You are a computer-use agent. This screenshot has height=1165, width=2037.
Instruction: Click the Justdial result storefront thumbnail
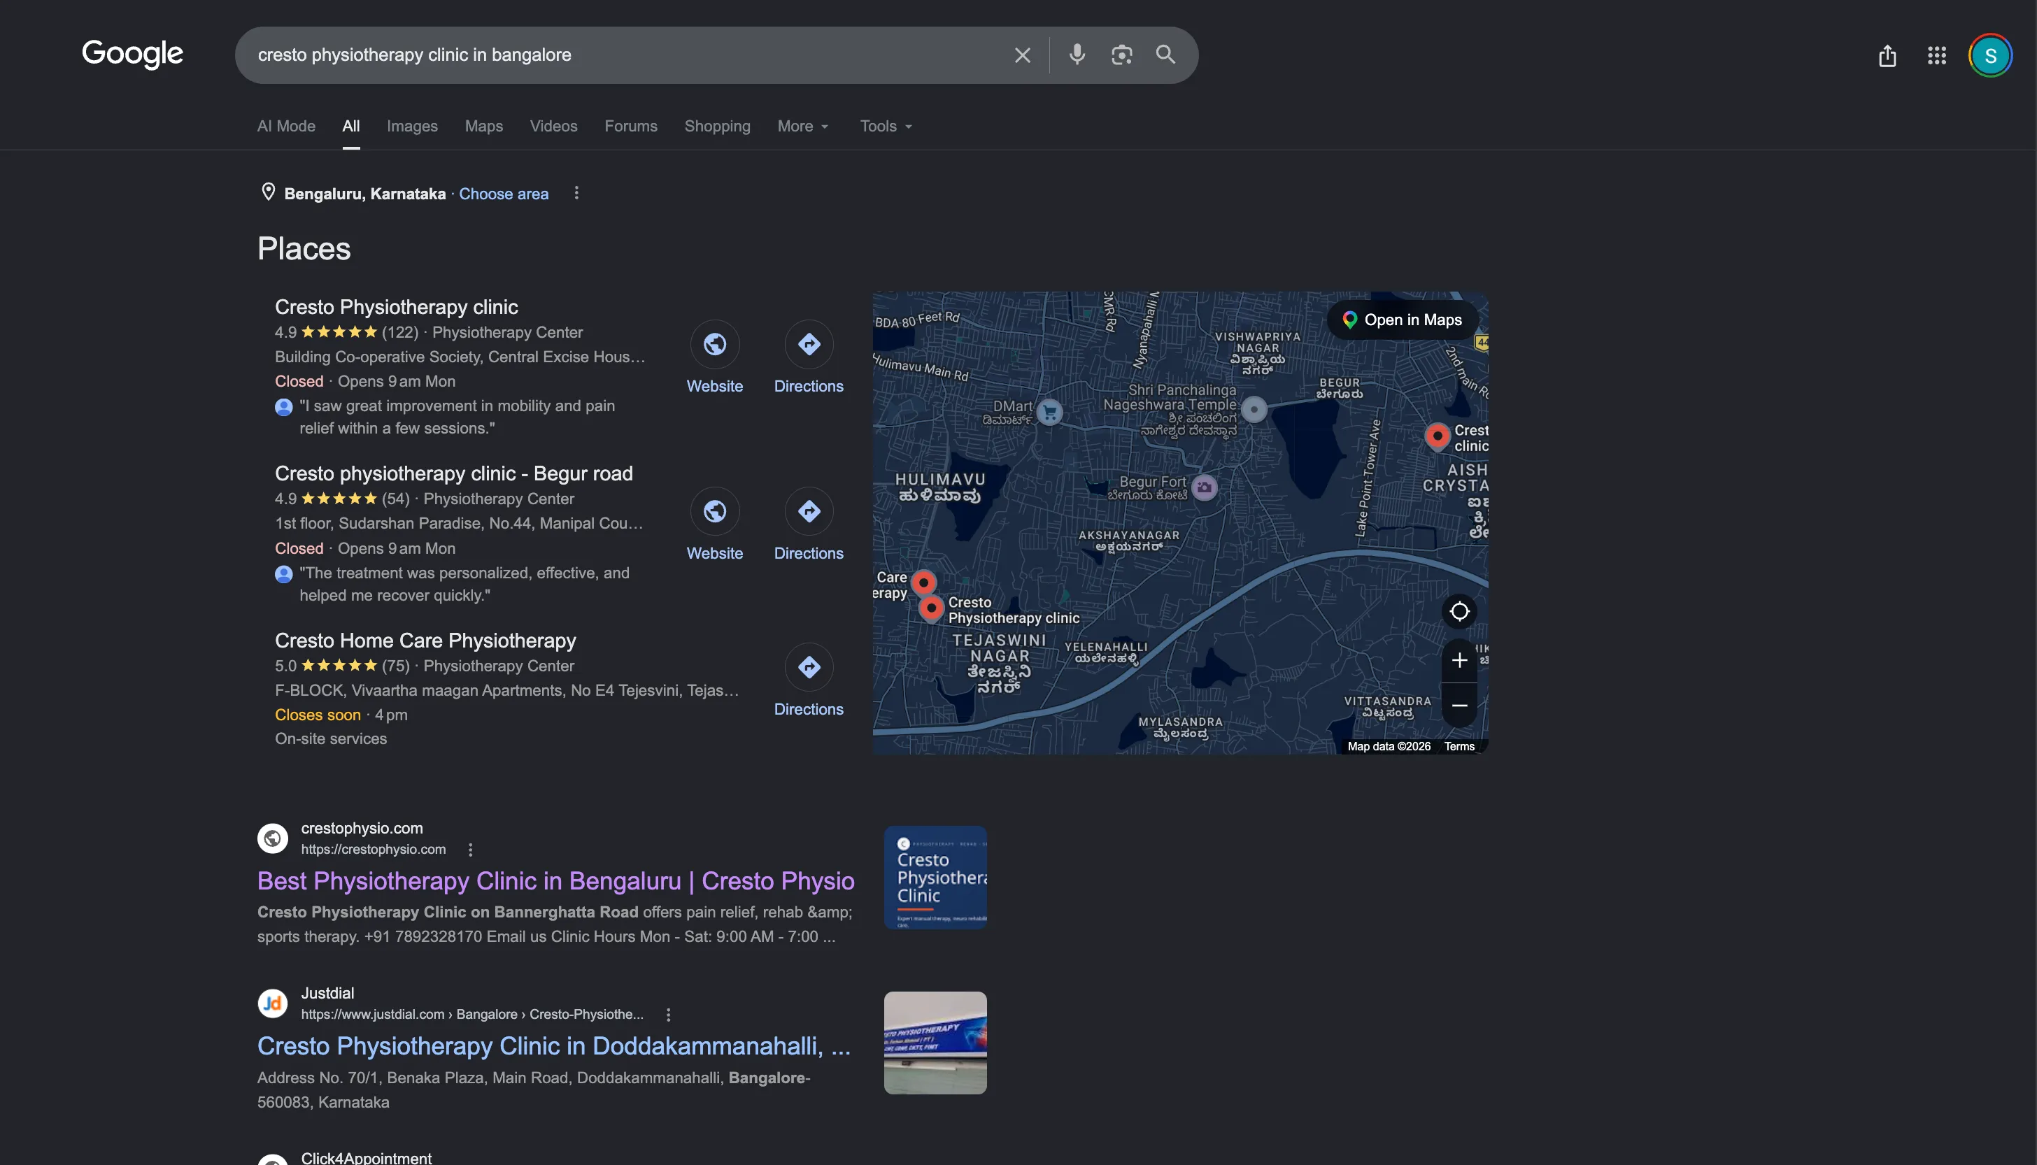(x=935, y=1043)
